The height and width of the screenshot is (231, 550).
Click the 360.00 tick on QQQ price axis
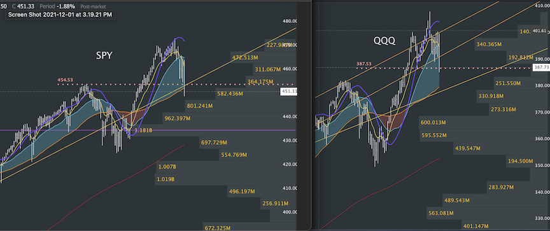coord(542,139)
